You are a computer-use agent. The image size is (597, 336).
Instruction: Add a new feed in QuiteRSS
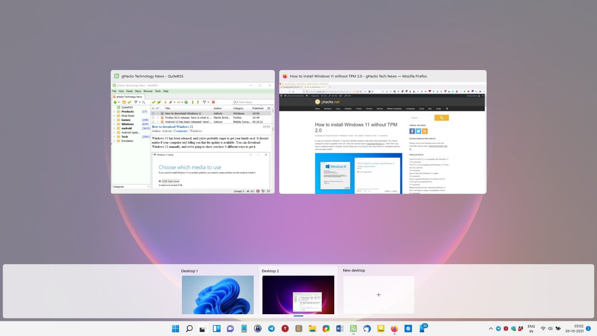(115, 102)
